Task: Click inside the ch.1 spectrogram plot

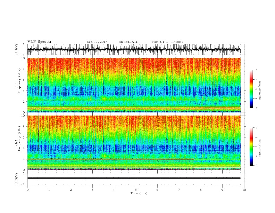Action: coord(134,85)
